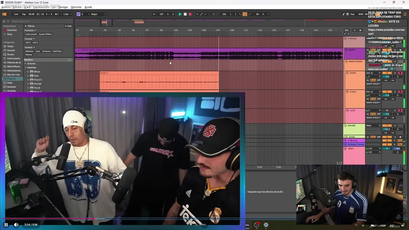Click the browser forward arrow
409x230 pixels.
click(8, 21)
